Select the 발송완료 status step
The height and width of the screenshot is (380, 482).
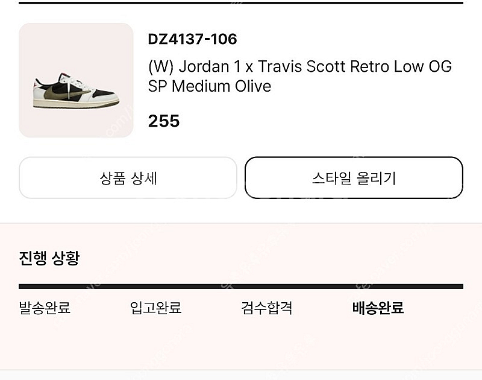[x=45, y=308]
